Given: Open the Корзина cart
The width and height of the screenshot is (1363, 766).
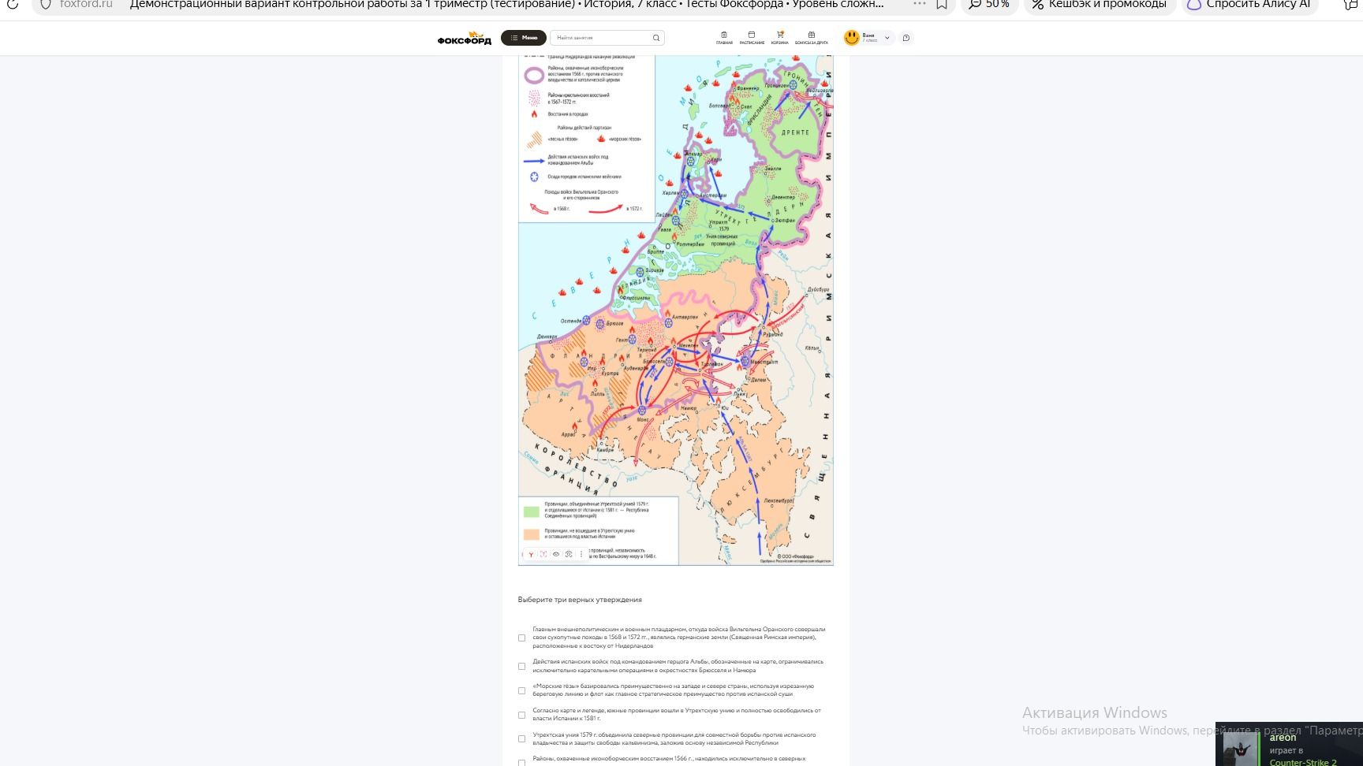Looking at the screenshot, I should 780,38.
